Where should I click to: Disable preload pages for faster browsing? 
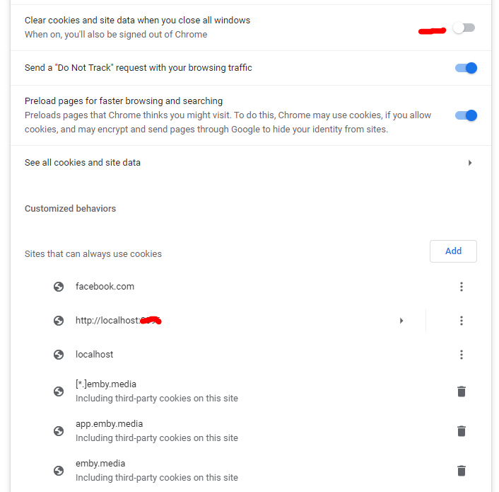coord(466,115)
